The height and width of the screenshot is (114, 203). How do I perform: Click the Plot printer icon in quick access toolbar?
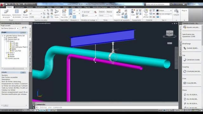click(x=24, y=4)
